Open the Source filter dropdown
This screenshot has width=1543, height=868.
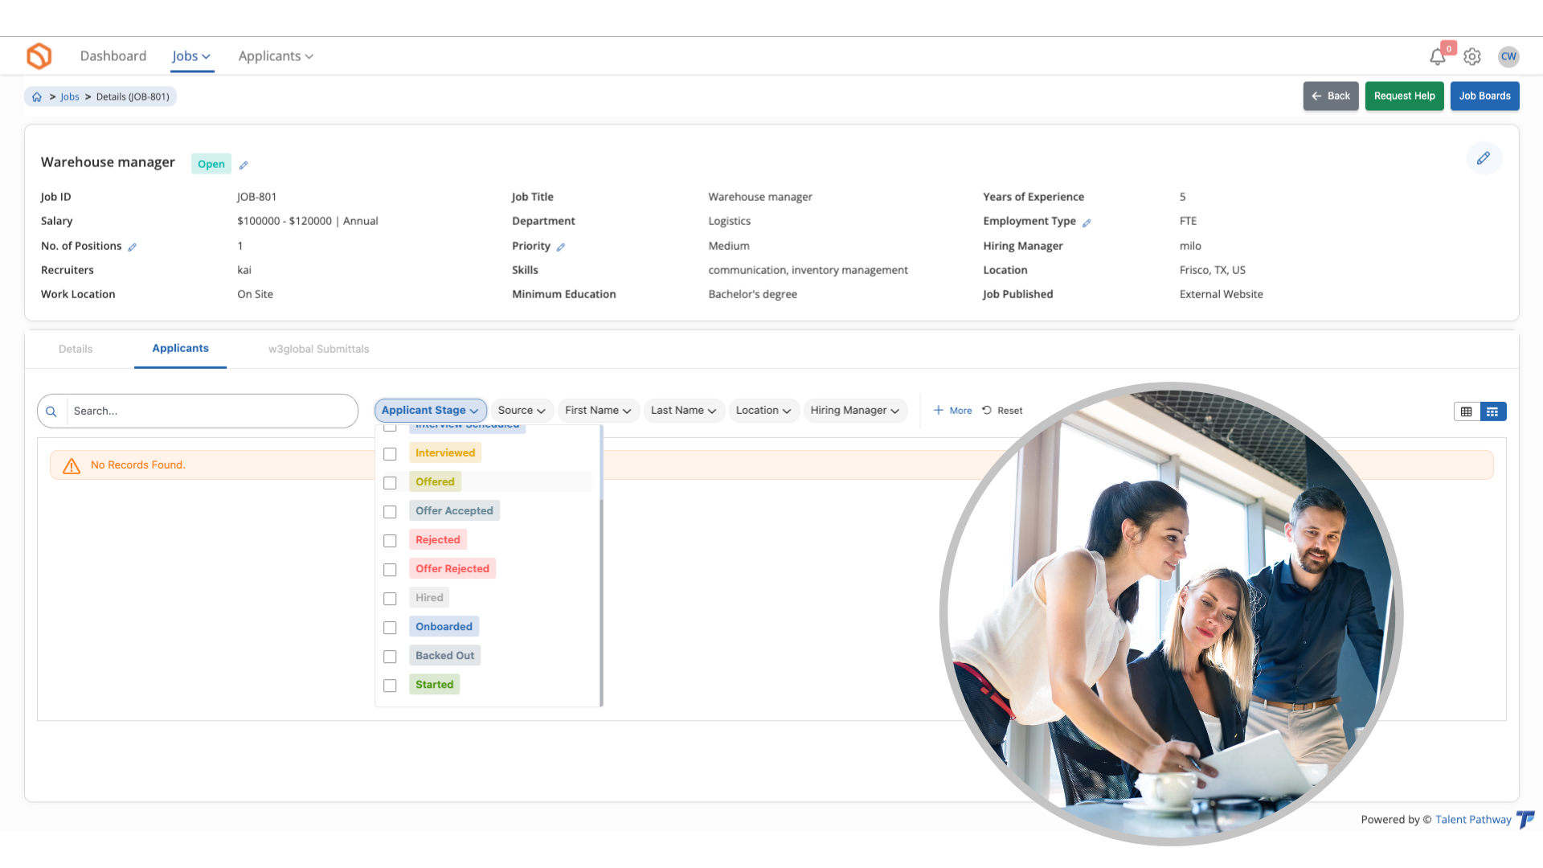(x=522, y=411)
